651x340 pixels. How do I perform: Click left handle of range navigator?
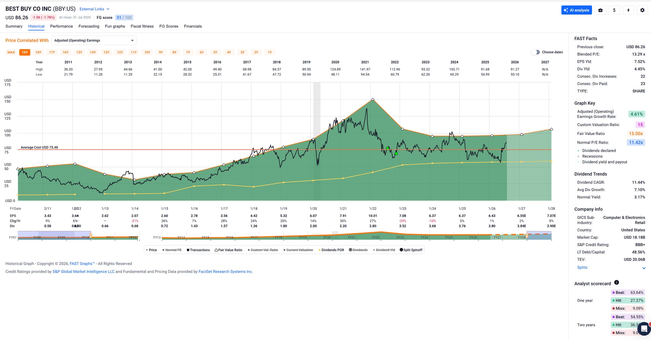[91, 235]
